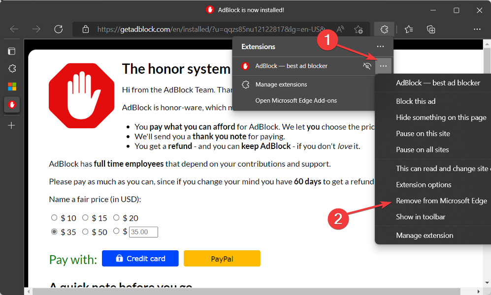The image size is (491, 295).
Task: Select the AdBlock vertical tab
Action: pyautogui.click(x=12, y=105)
